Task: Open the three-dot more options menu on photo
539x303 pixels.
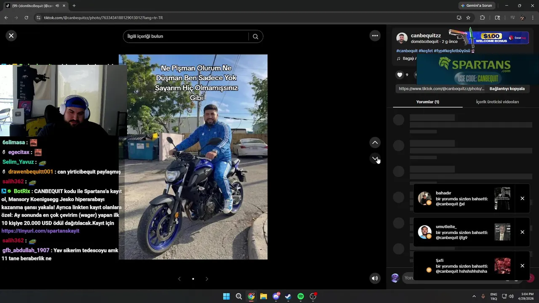Action: (x=375, y=36)
